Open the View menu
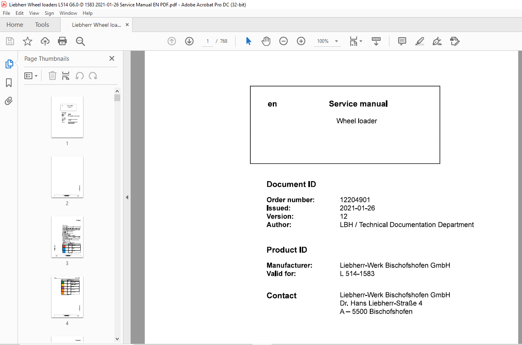 tap(34, 13)
